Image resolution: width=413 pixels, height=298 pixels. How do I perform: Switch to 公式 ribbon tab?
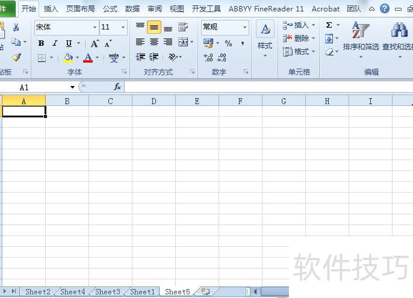click(x=110, y=9)
